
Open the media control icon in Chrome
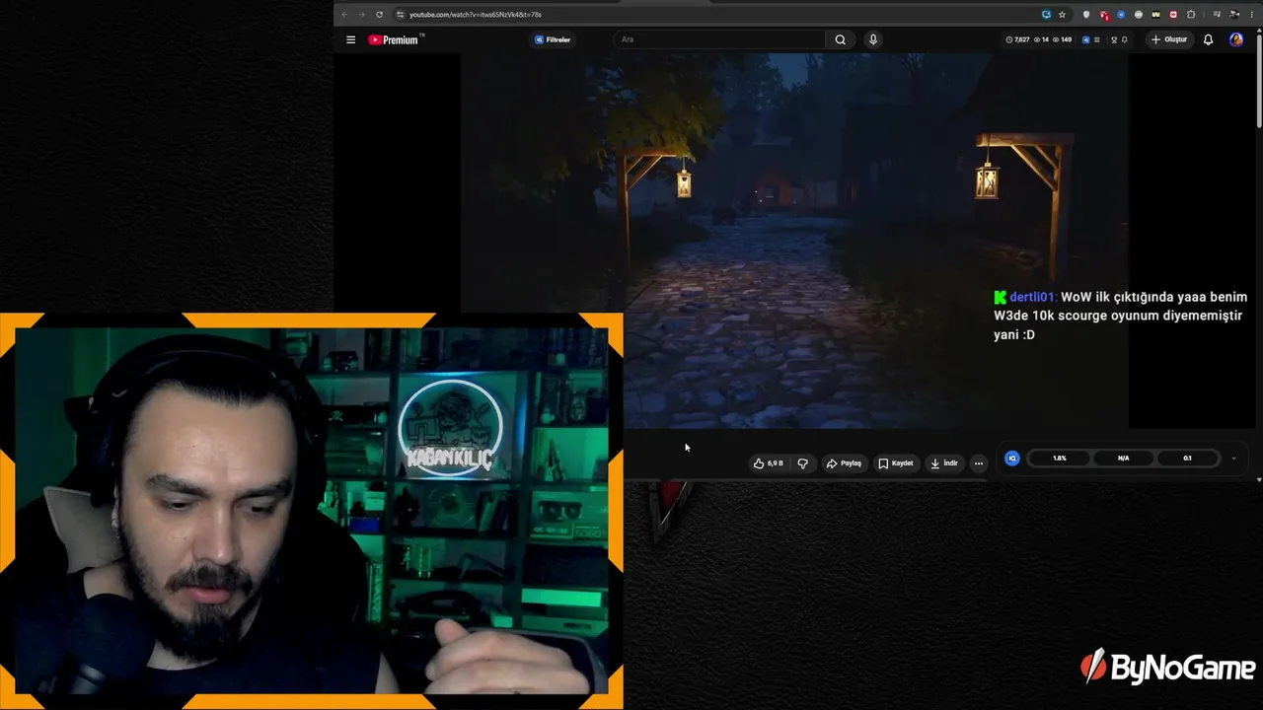1217,15
